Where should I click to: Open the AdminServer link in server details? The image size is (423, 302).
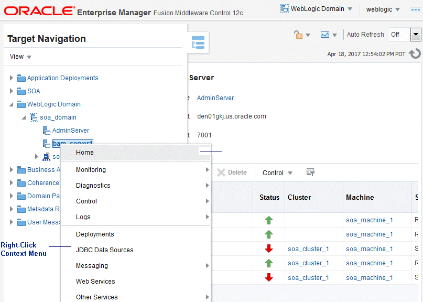(x=215, y=98)
